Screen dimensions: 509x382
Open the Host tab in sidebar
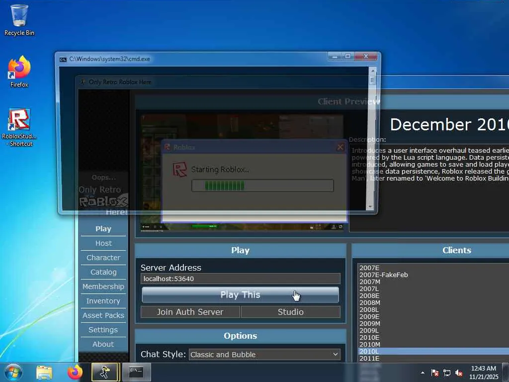coord(103,243)
